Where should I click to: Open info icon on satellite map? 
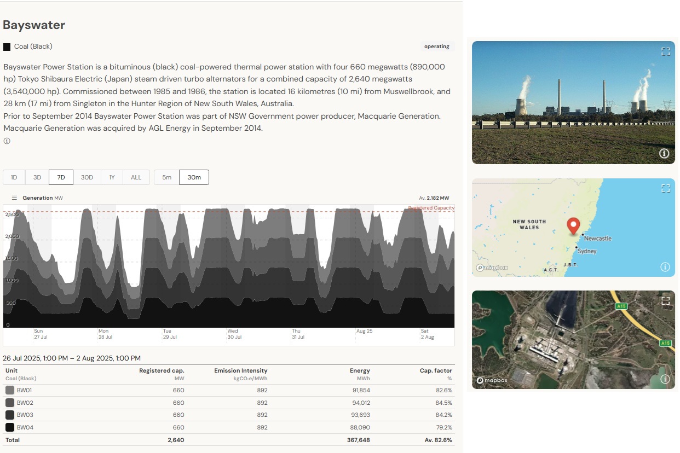pyautogui.click(x=665, y=379)
